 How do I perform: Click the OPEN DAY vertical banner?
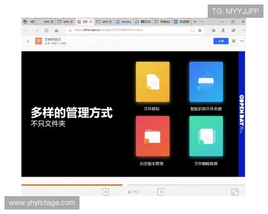coord(242,114)
